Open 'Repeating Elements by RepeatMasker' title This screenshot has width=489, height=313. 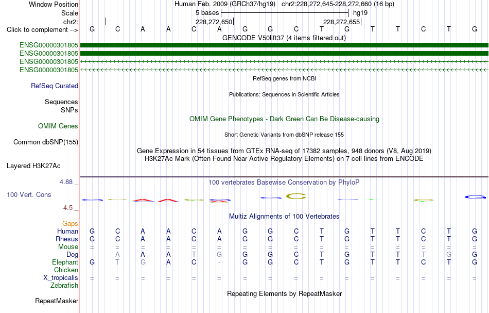[x=284, y=294]
